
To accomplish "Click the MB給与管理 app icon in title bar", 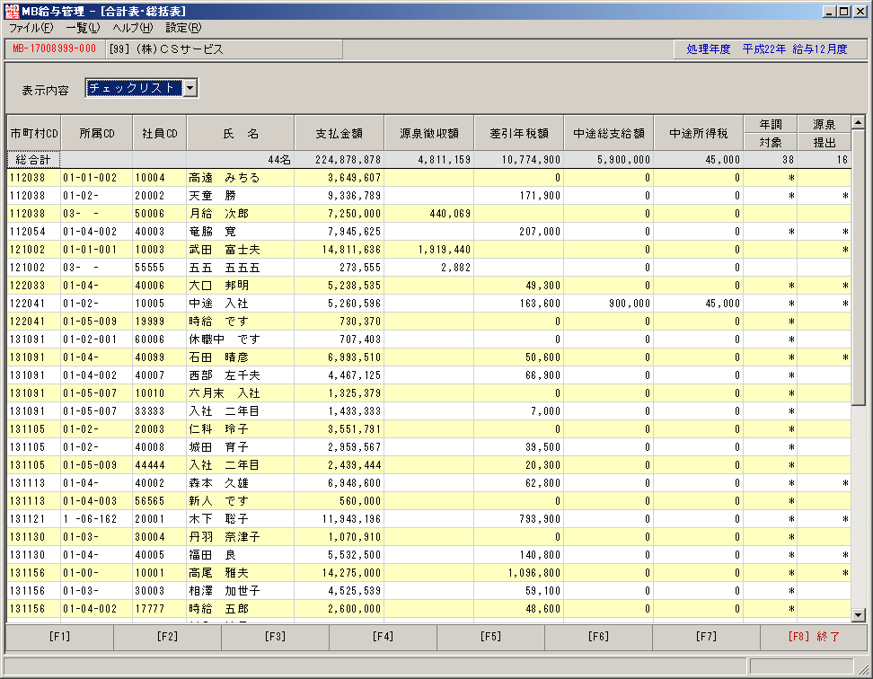I will tap(11, 11).
